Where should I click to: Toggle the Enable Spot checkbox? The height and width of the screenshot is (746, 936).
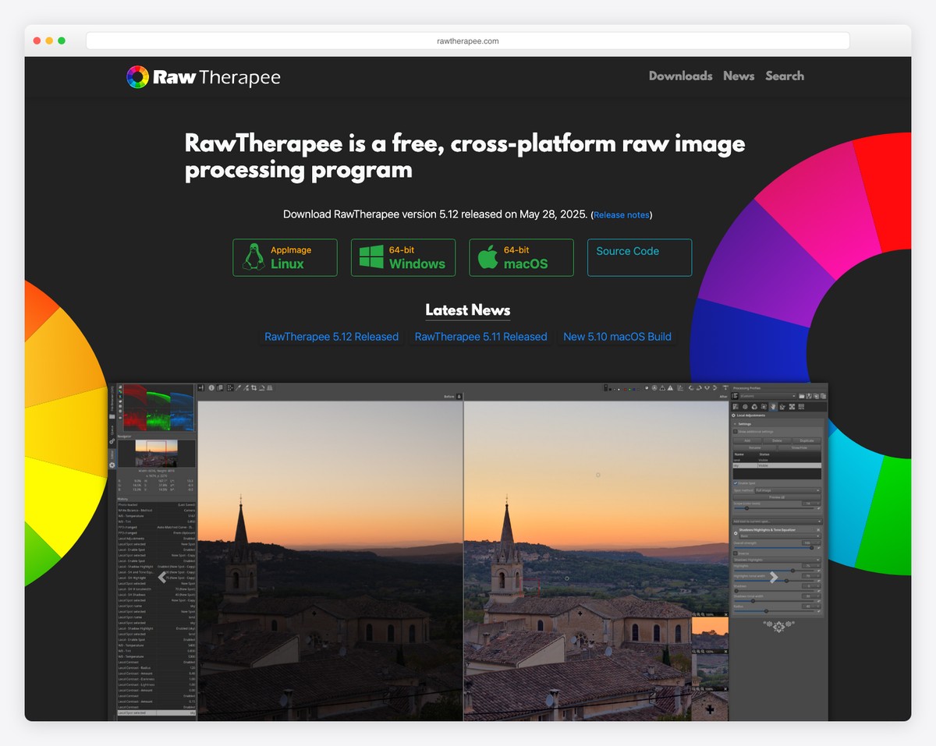pos(736,483)
